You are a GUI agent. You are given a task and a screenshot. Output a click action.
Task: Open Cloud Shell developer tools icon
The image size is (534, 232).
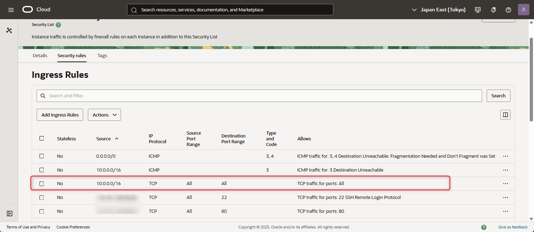click(478, 10)
